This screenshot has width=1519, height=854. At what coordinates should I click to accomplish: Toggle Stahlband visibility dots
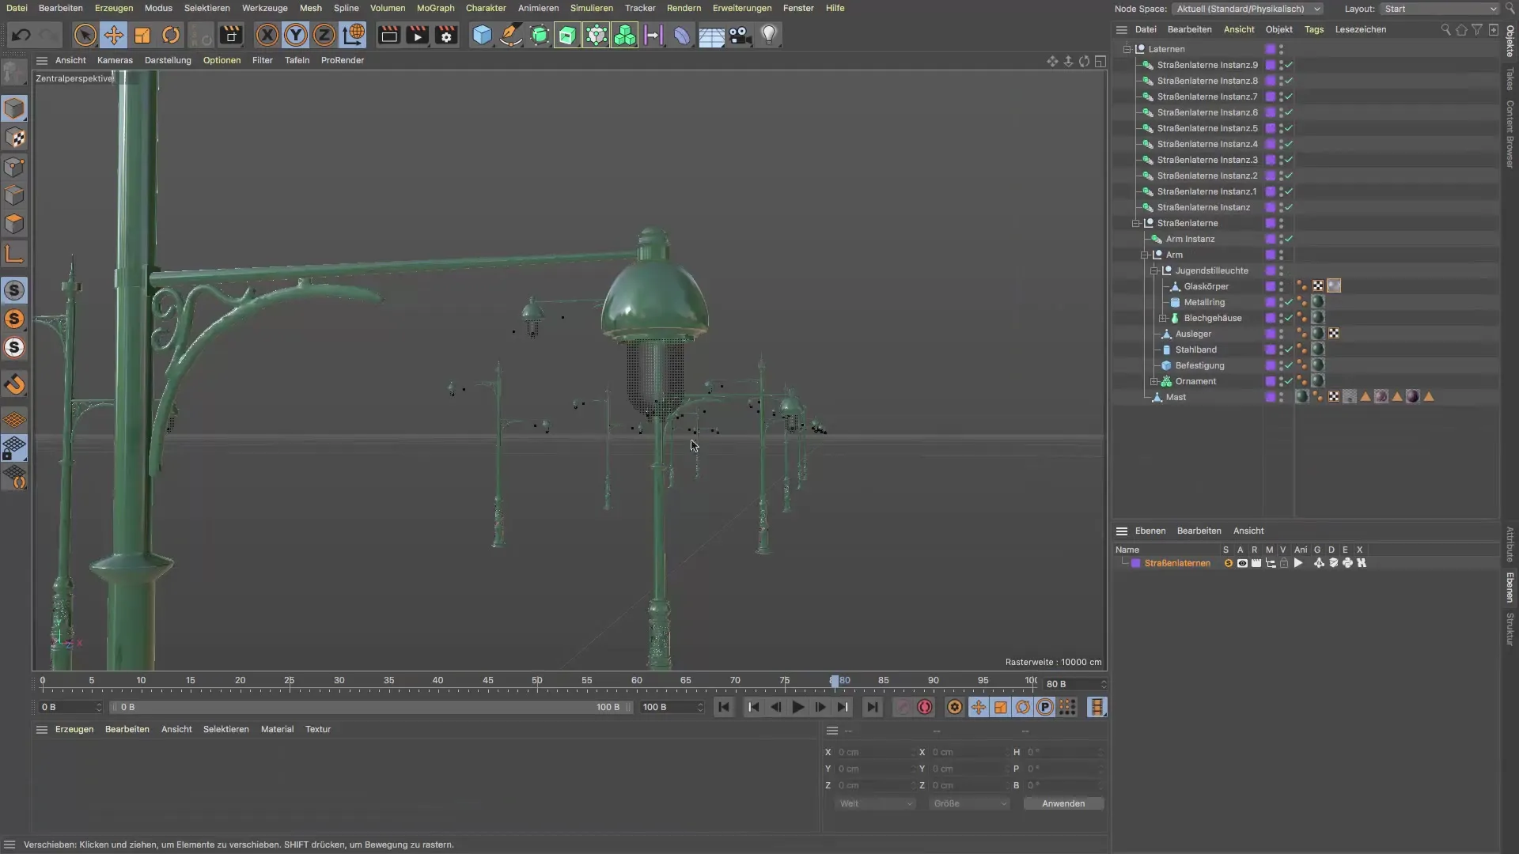pos(1282,350)
